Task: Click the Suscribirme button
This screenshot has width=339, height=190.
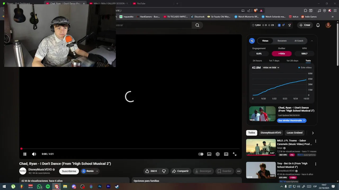Action: tap(69, 171)
